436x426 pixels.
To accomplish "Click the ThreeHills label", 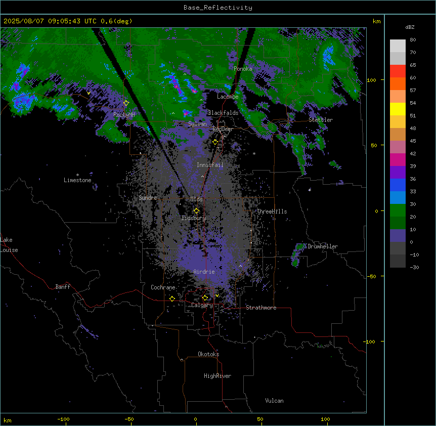I will coord(272,211).
